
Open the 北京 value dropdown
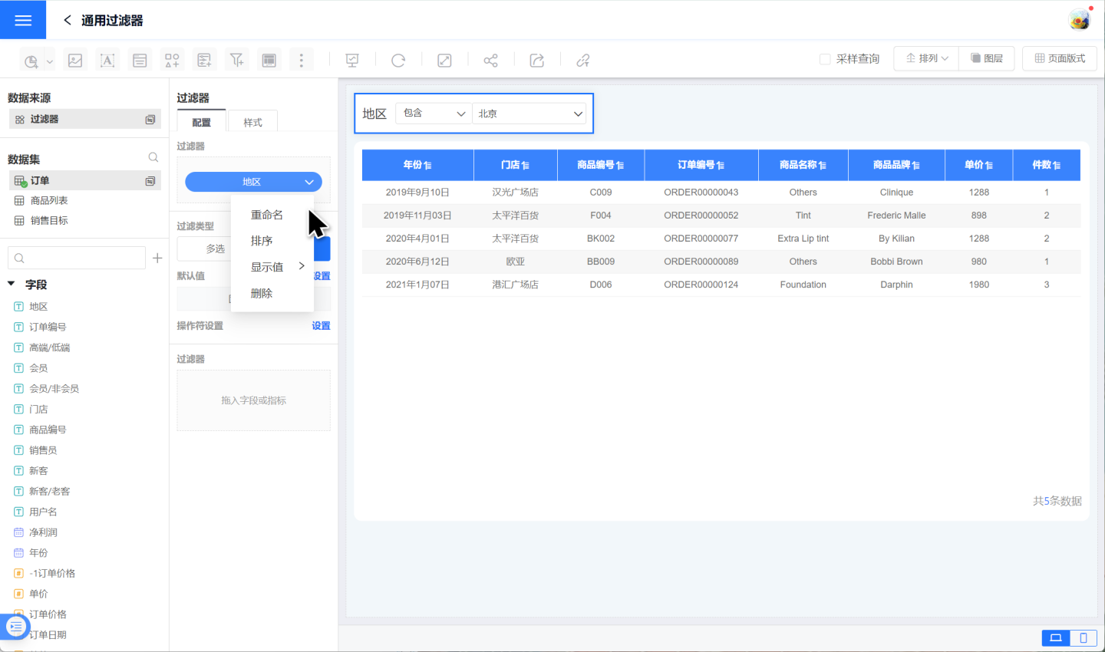[x=529, y=114]
